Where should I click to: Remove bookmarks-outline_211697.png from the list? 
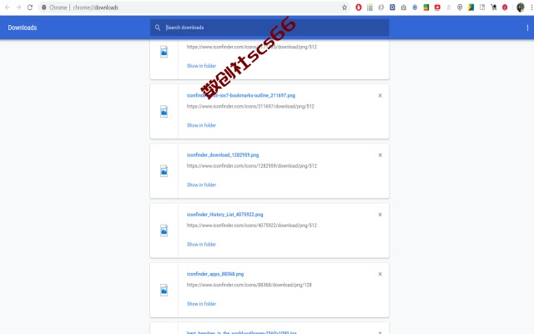click(380, 96)
